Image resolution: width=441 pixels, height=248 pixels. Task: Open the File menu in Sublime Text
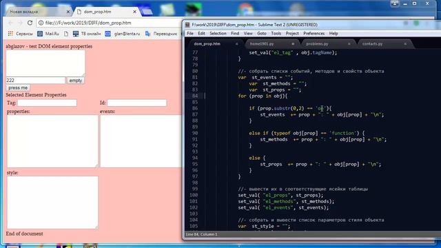(190, 34)
